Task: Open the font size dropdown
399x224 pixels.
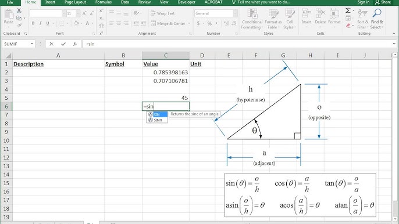Action: tap(77, 13)
